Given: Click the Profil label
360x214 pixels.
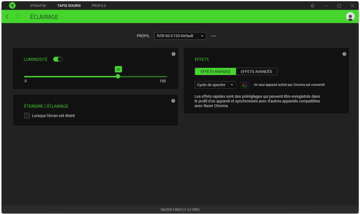Looking at the screenshot, I should (x=143, y=36).
